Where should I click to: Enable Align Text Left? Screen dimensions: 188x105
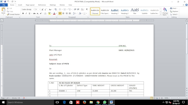(60, 13)
